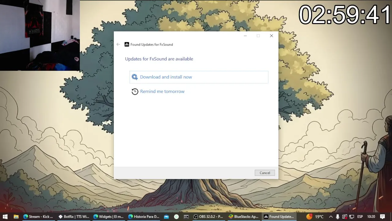Switch to BlueStacks App taskbar window
The image size is (392, 221).
click(x=244, y=217)
